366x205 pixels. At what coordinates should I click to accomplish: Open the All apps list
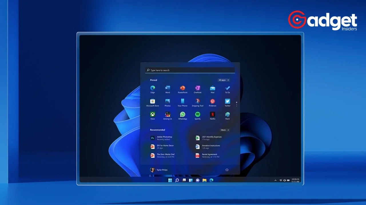[223, 80]
